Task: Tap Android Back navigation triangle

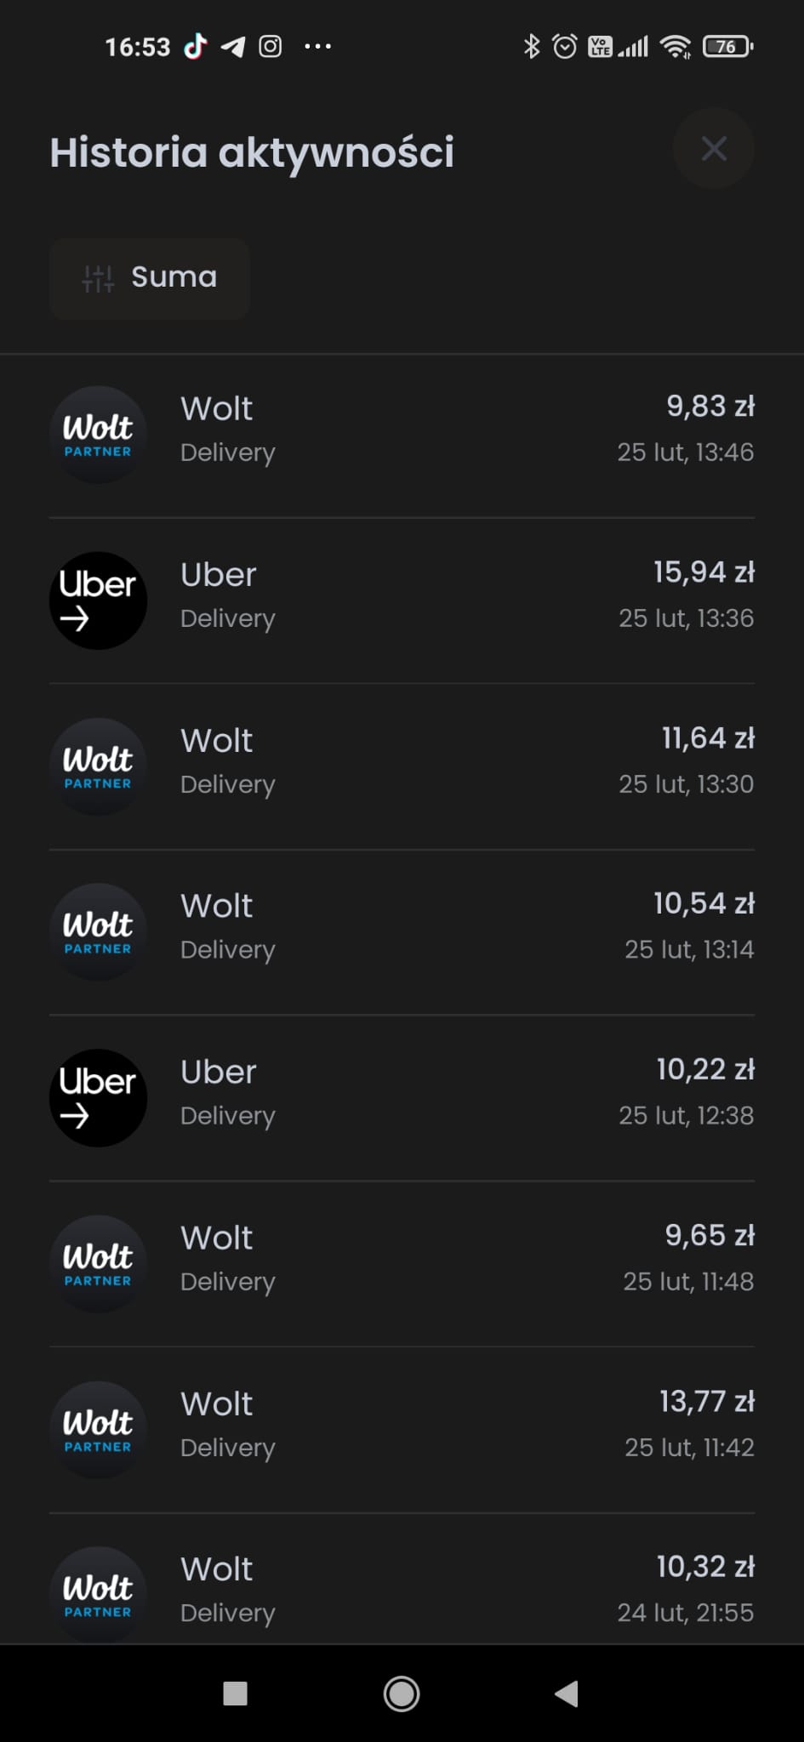Action: (567, 1694)
